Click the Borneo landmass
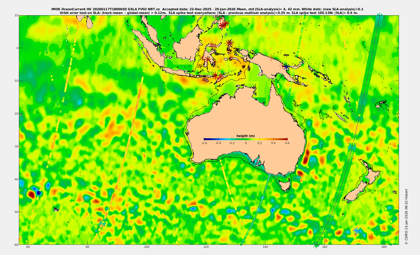Image resolution: width=420 pixels, height=255 pixels. 188,43
